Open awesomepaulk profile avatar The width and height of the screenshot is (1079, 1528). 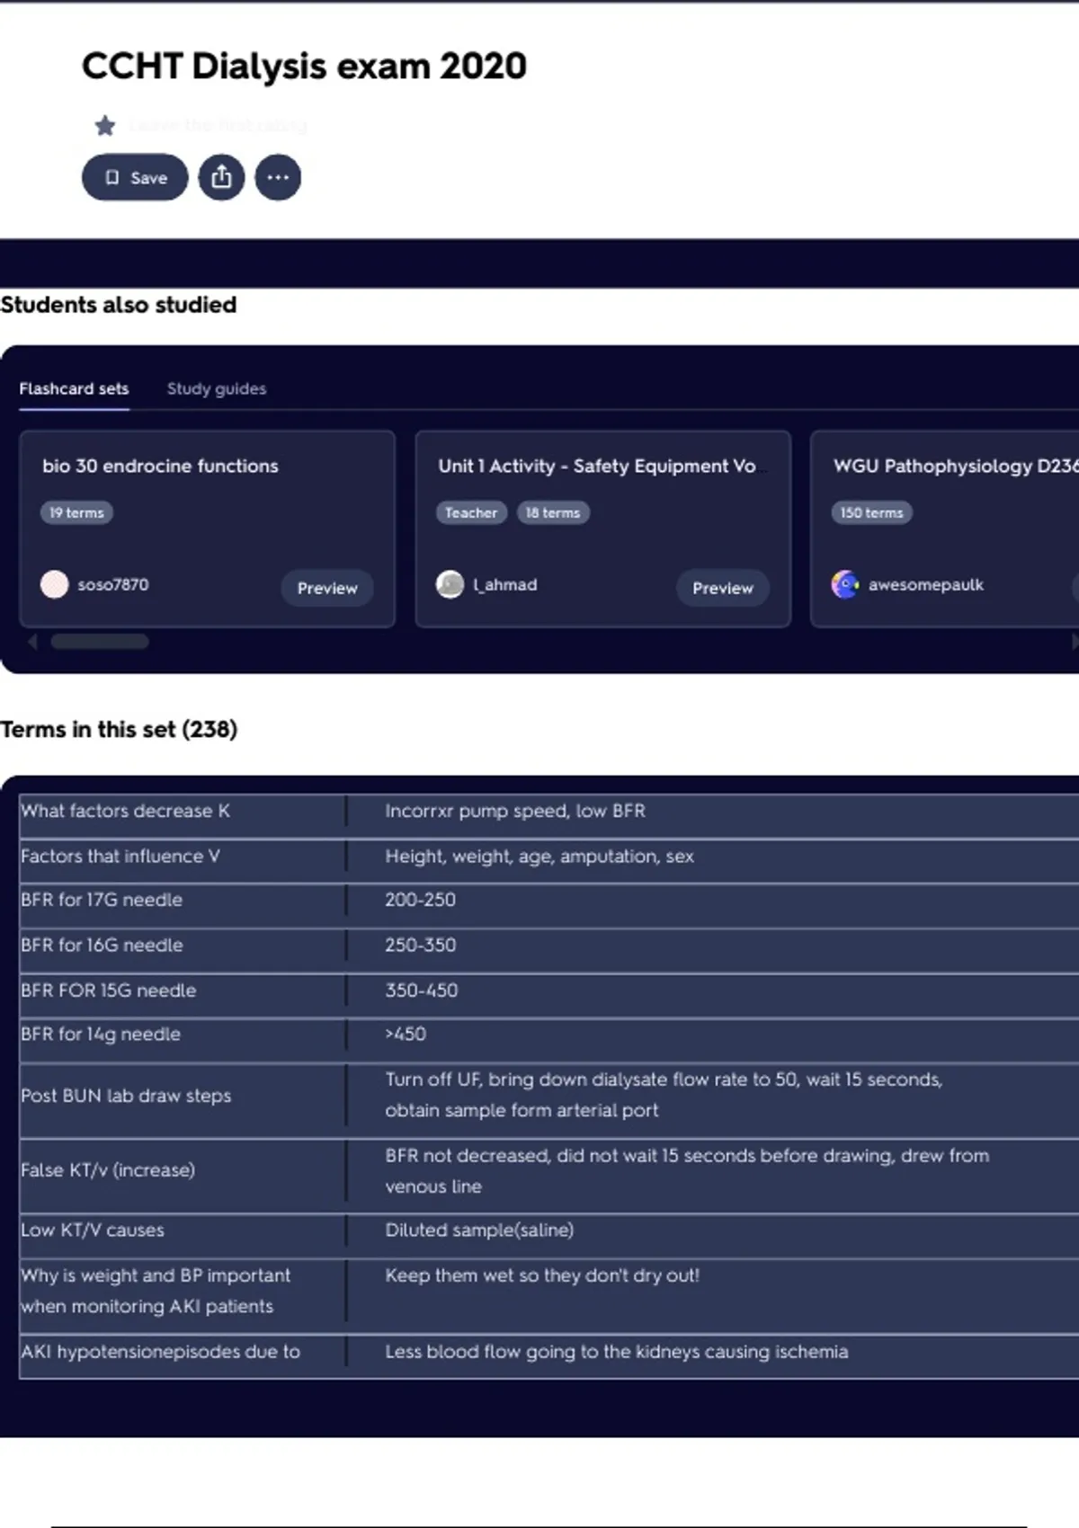pyautogui.click(x=845, y=584)
